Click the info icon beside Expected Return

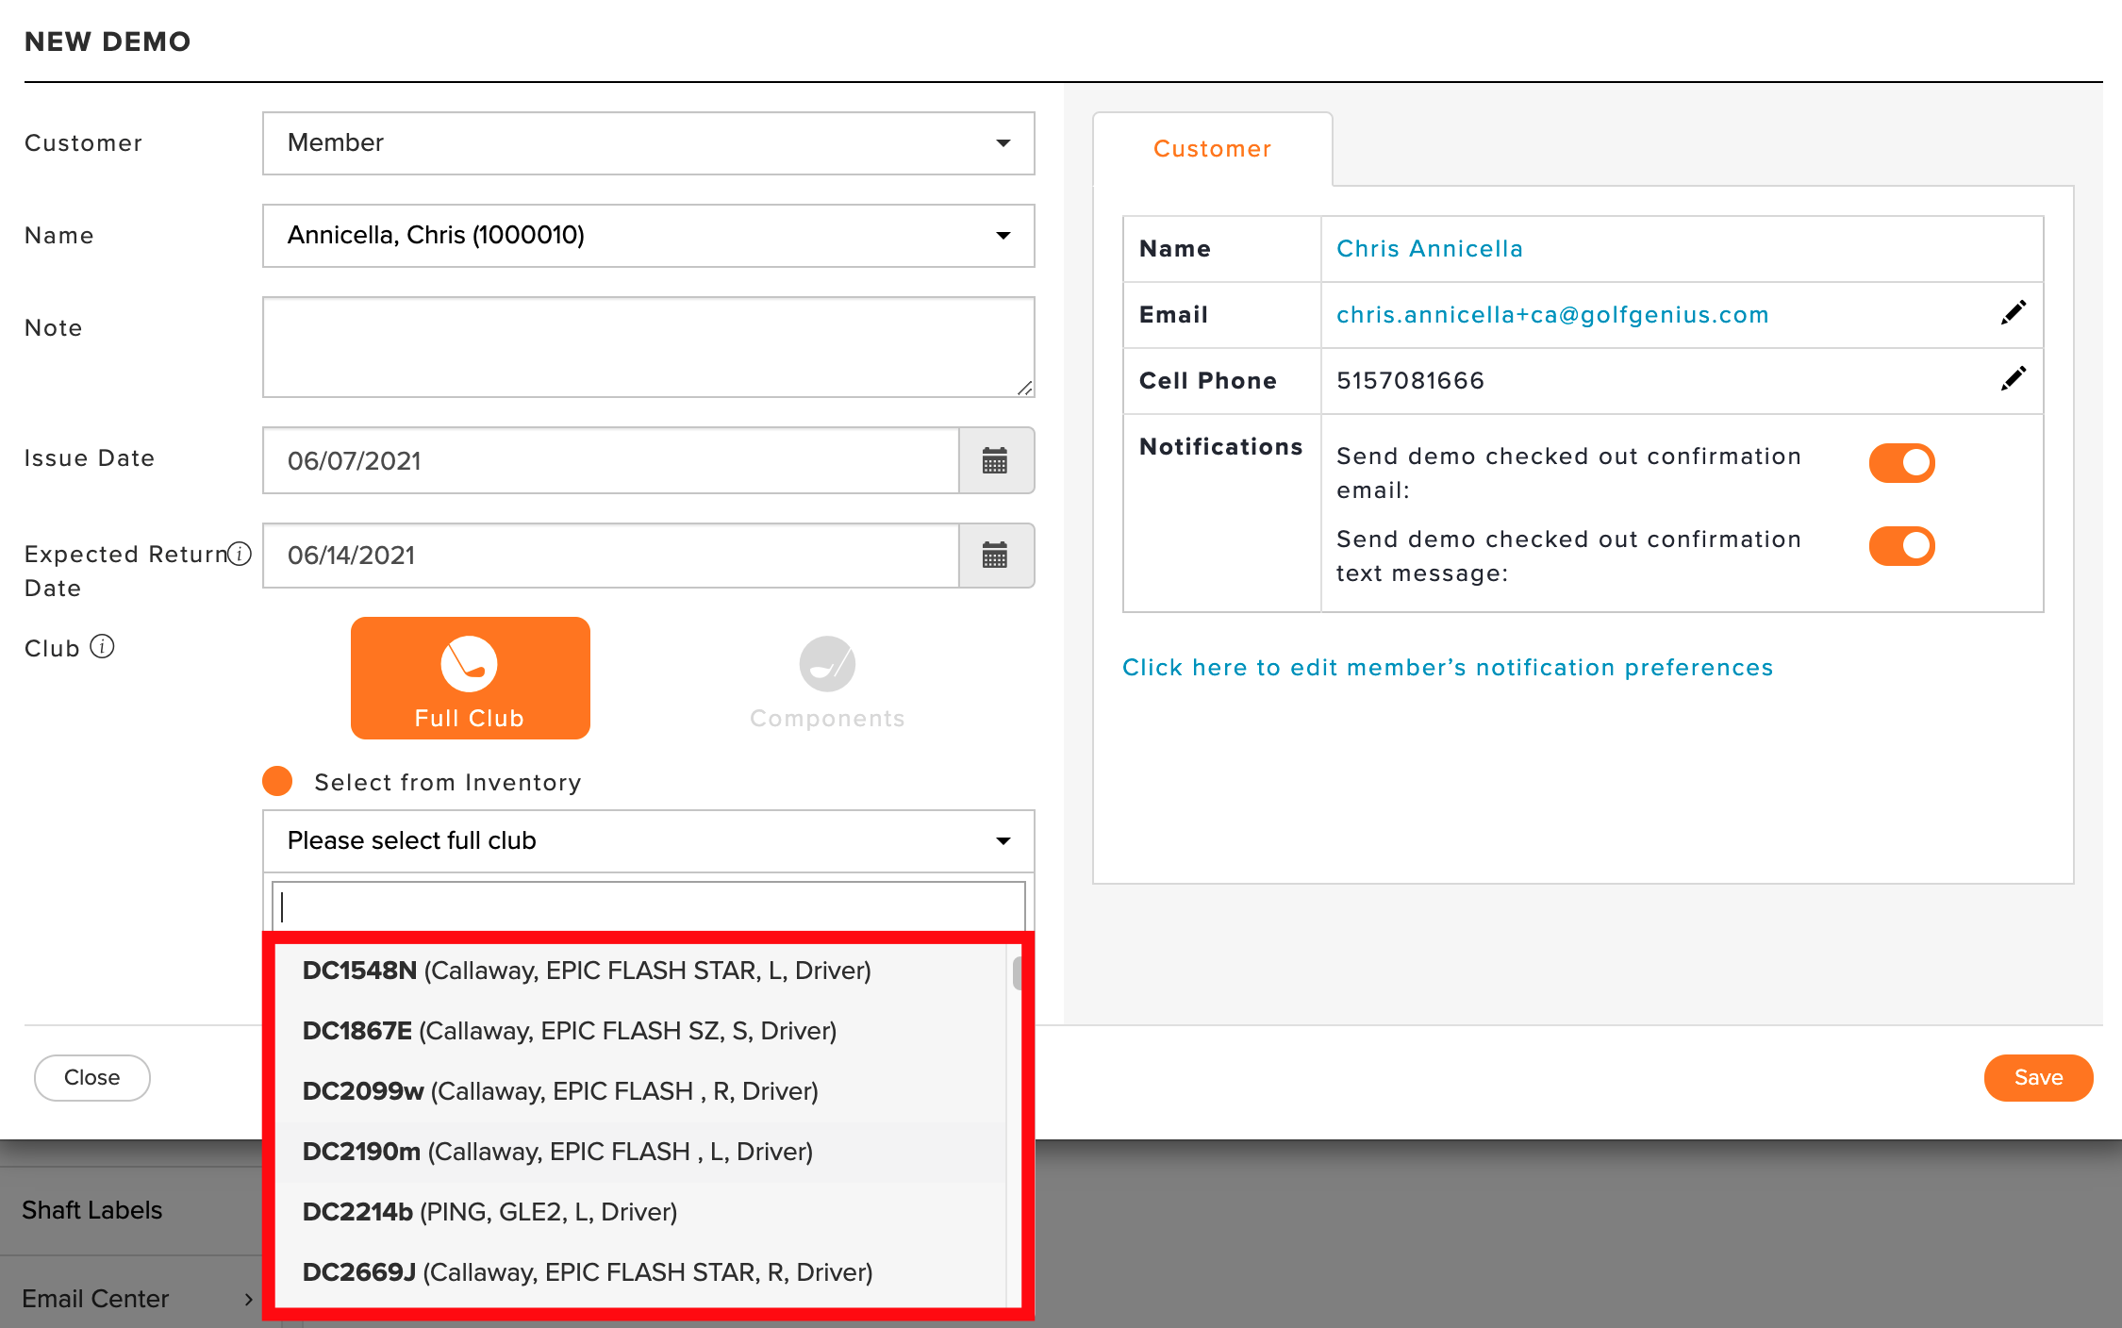(x=240, y=554)
